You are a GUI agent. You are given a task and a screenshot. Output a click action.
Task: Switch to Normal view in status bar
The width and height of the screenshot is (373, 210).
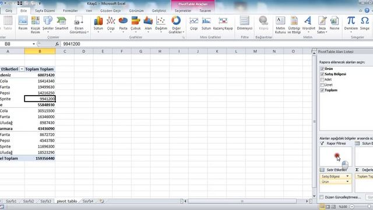[x=322, y=206]
